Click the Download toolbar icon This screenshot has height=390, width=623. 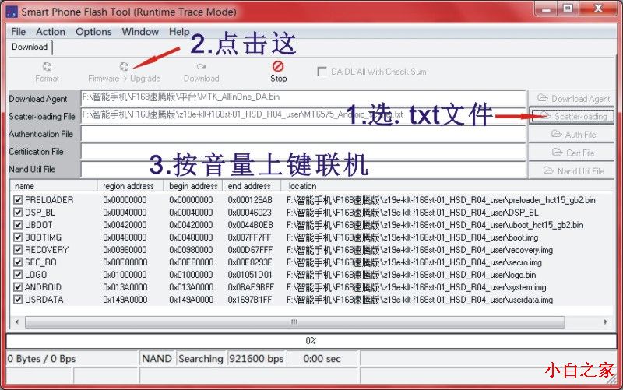[x=201, y=67]
